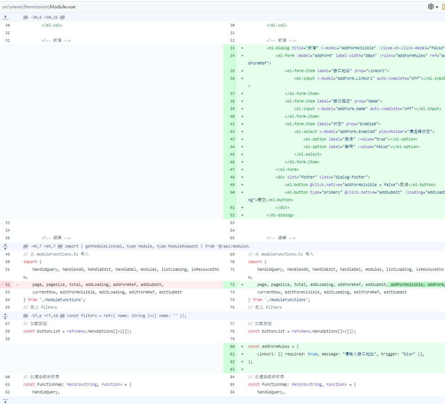The width and height of the screenshot is (445, 404).
Task: Click added line 47 closing </el-form> tag
Action: 287,169
